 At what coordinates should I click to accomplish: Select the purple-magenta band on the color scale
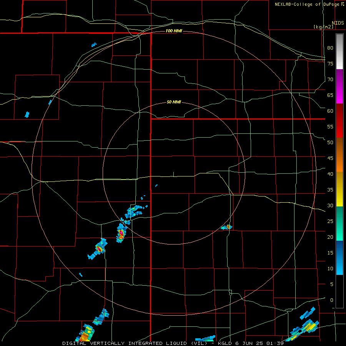tap(339, 86)
